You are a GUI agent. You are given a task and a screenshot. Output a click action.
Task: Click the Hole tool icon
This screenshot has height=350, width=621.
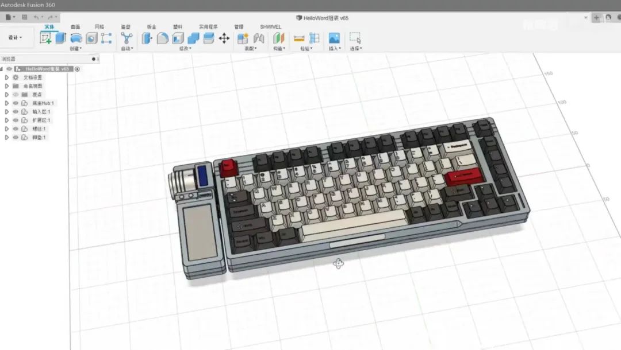click(91, 38)
